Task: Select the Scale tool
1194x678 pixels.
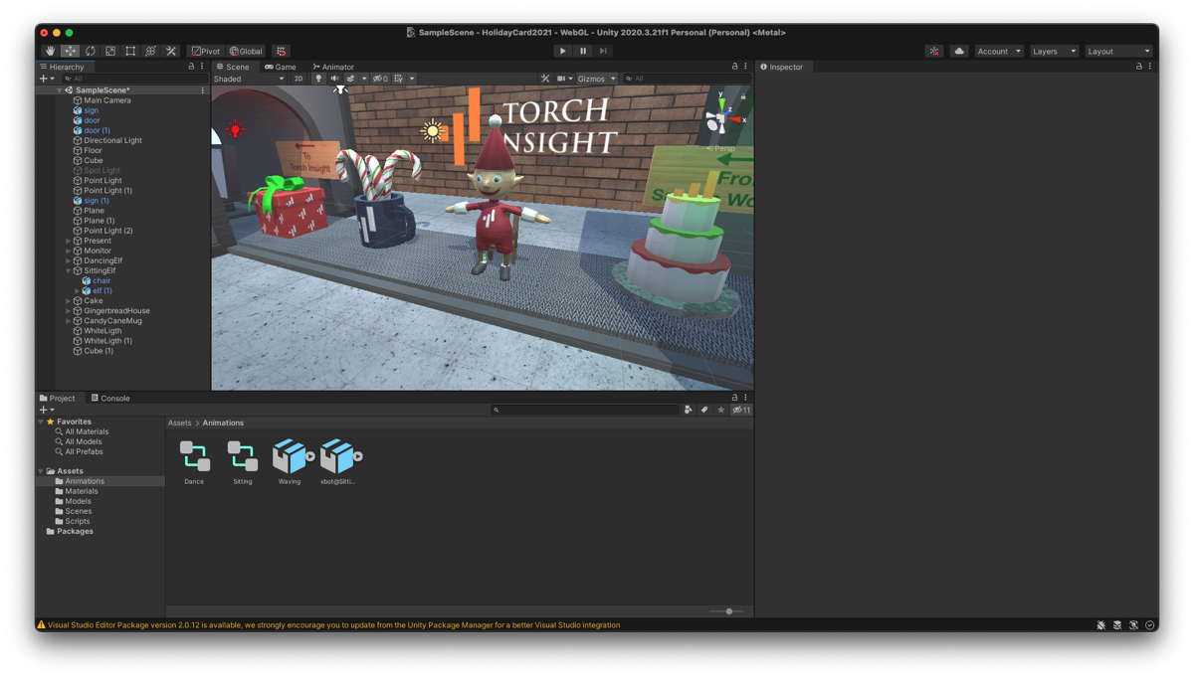Action: point(110,50)
